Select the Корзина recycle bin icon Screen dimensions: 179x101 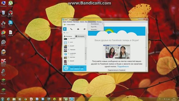3,13
